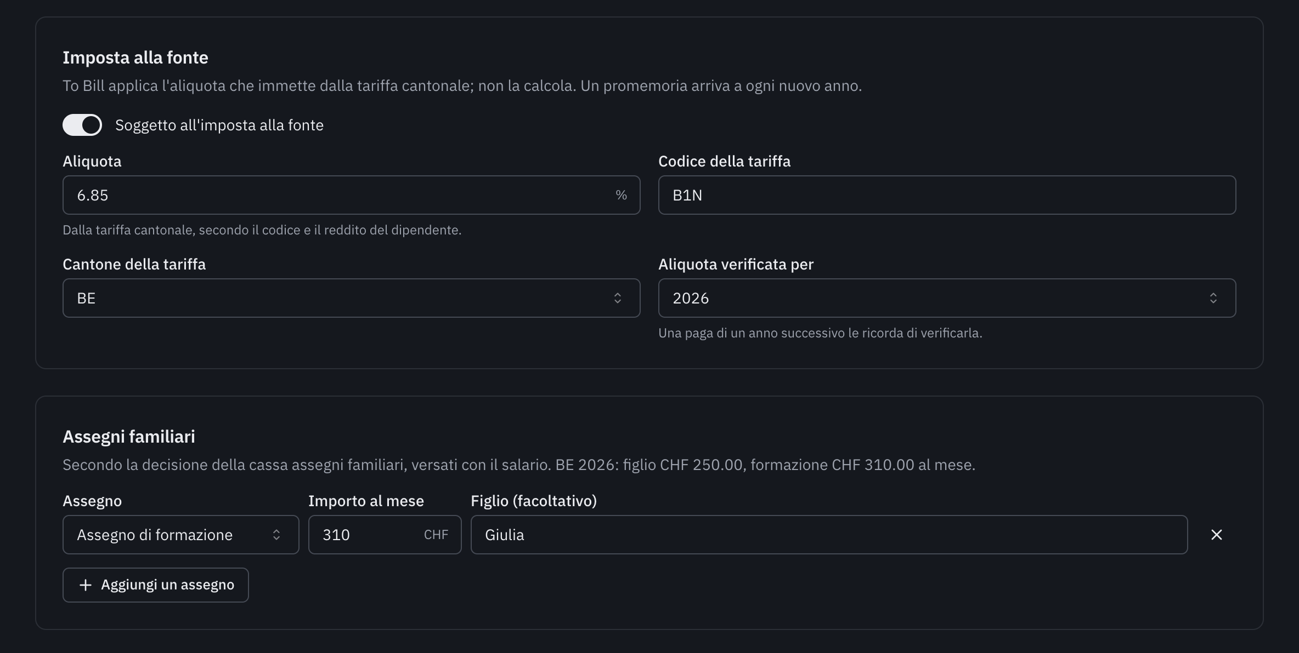Click the Aliquota field label
This screenshot has width=1299, height=653.
click(x=92, y=161)
